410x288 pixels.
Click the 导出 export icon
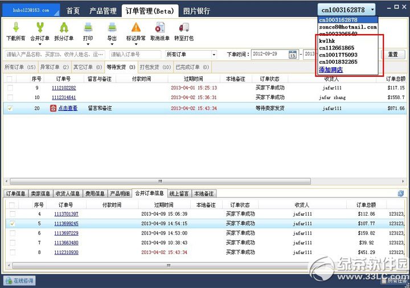tap(112, 27)
